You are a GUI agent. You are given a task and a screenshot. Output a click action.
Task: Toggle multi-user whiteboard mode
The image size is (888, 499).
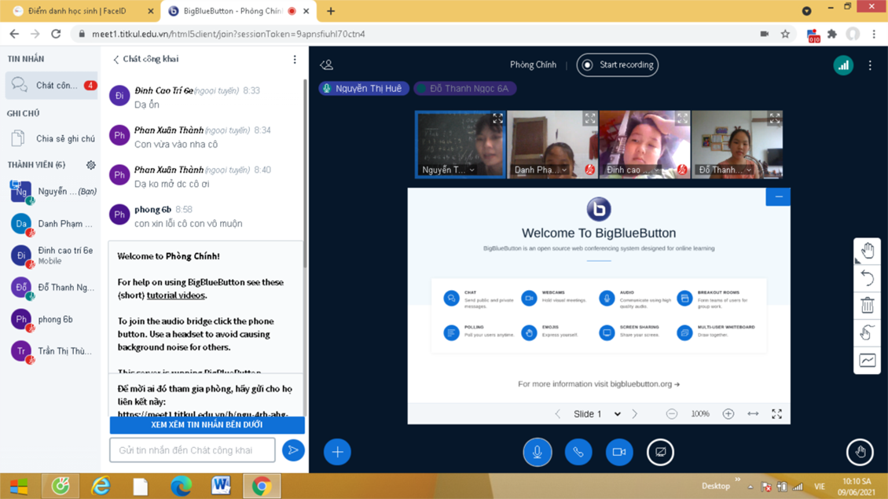pyautogui.click(x=867, y=332)
